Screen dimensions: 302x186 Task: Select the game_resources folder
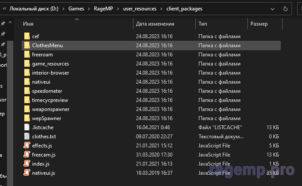tap(50, 64)
